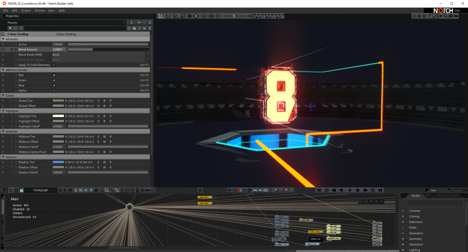Click the help question mark icon in Properties
This screenshot has height=252, width=468.
(149, 28)
